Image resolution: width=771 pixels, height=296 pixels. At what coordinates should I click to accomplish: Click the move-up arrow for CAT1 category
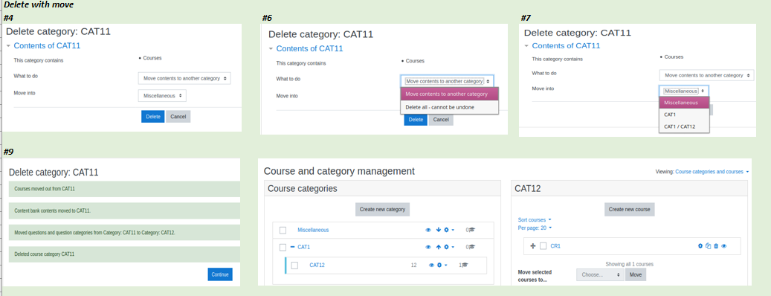click(438, 247)
